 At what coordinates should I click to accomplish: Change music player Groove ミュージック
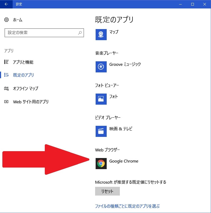pyautogui.click(x=125, y=64)
